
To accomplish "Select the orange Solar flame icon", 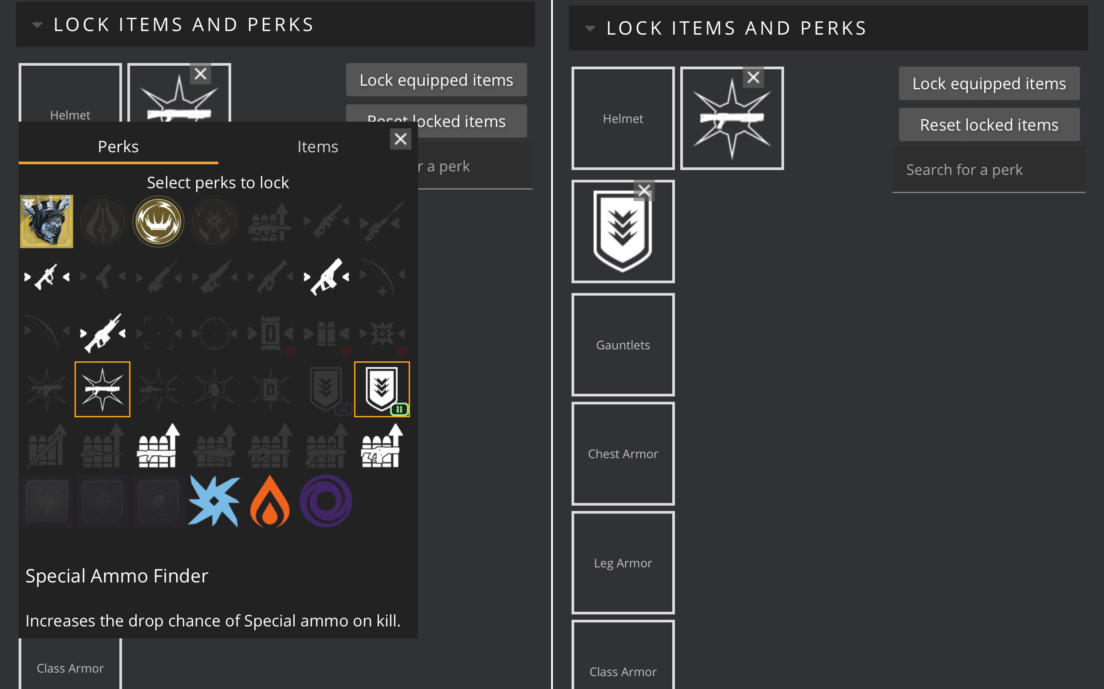I will 270,501.
